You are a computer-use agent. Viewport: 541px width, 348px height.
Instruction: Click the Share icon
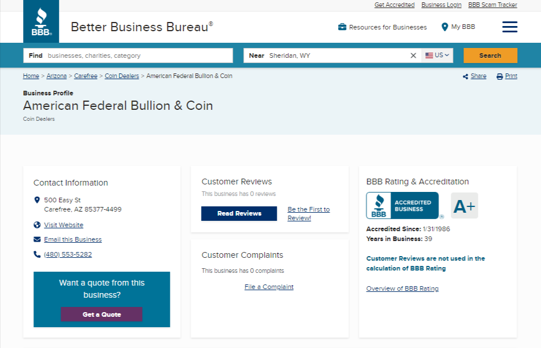(x=465, y=77)
